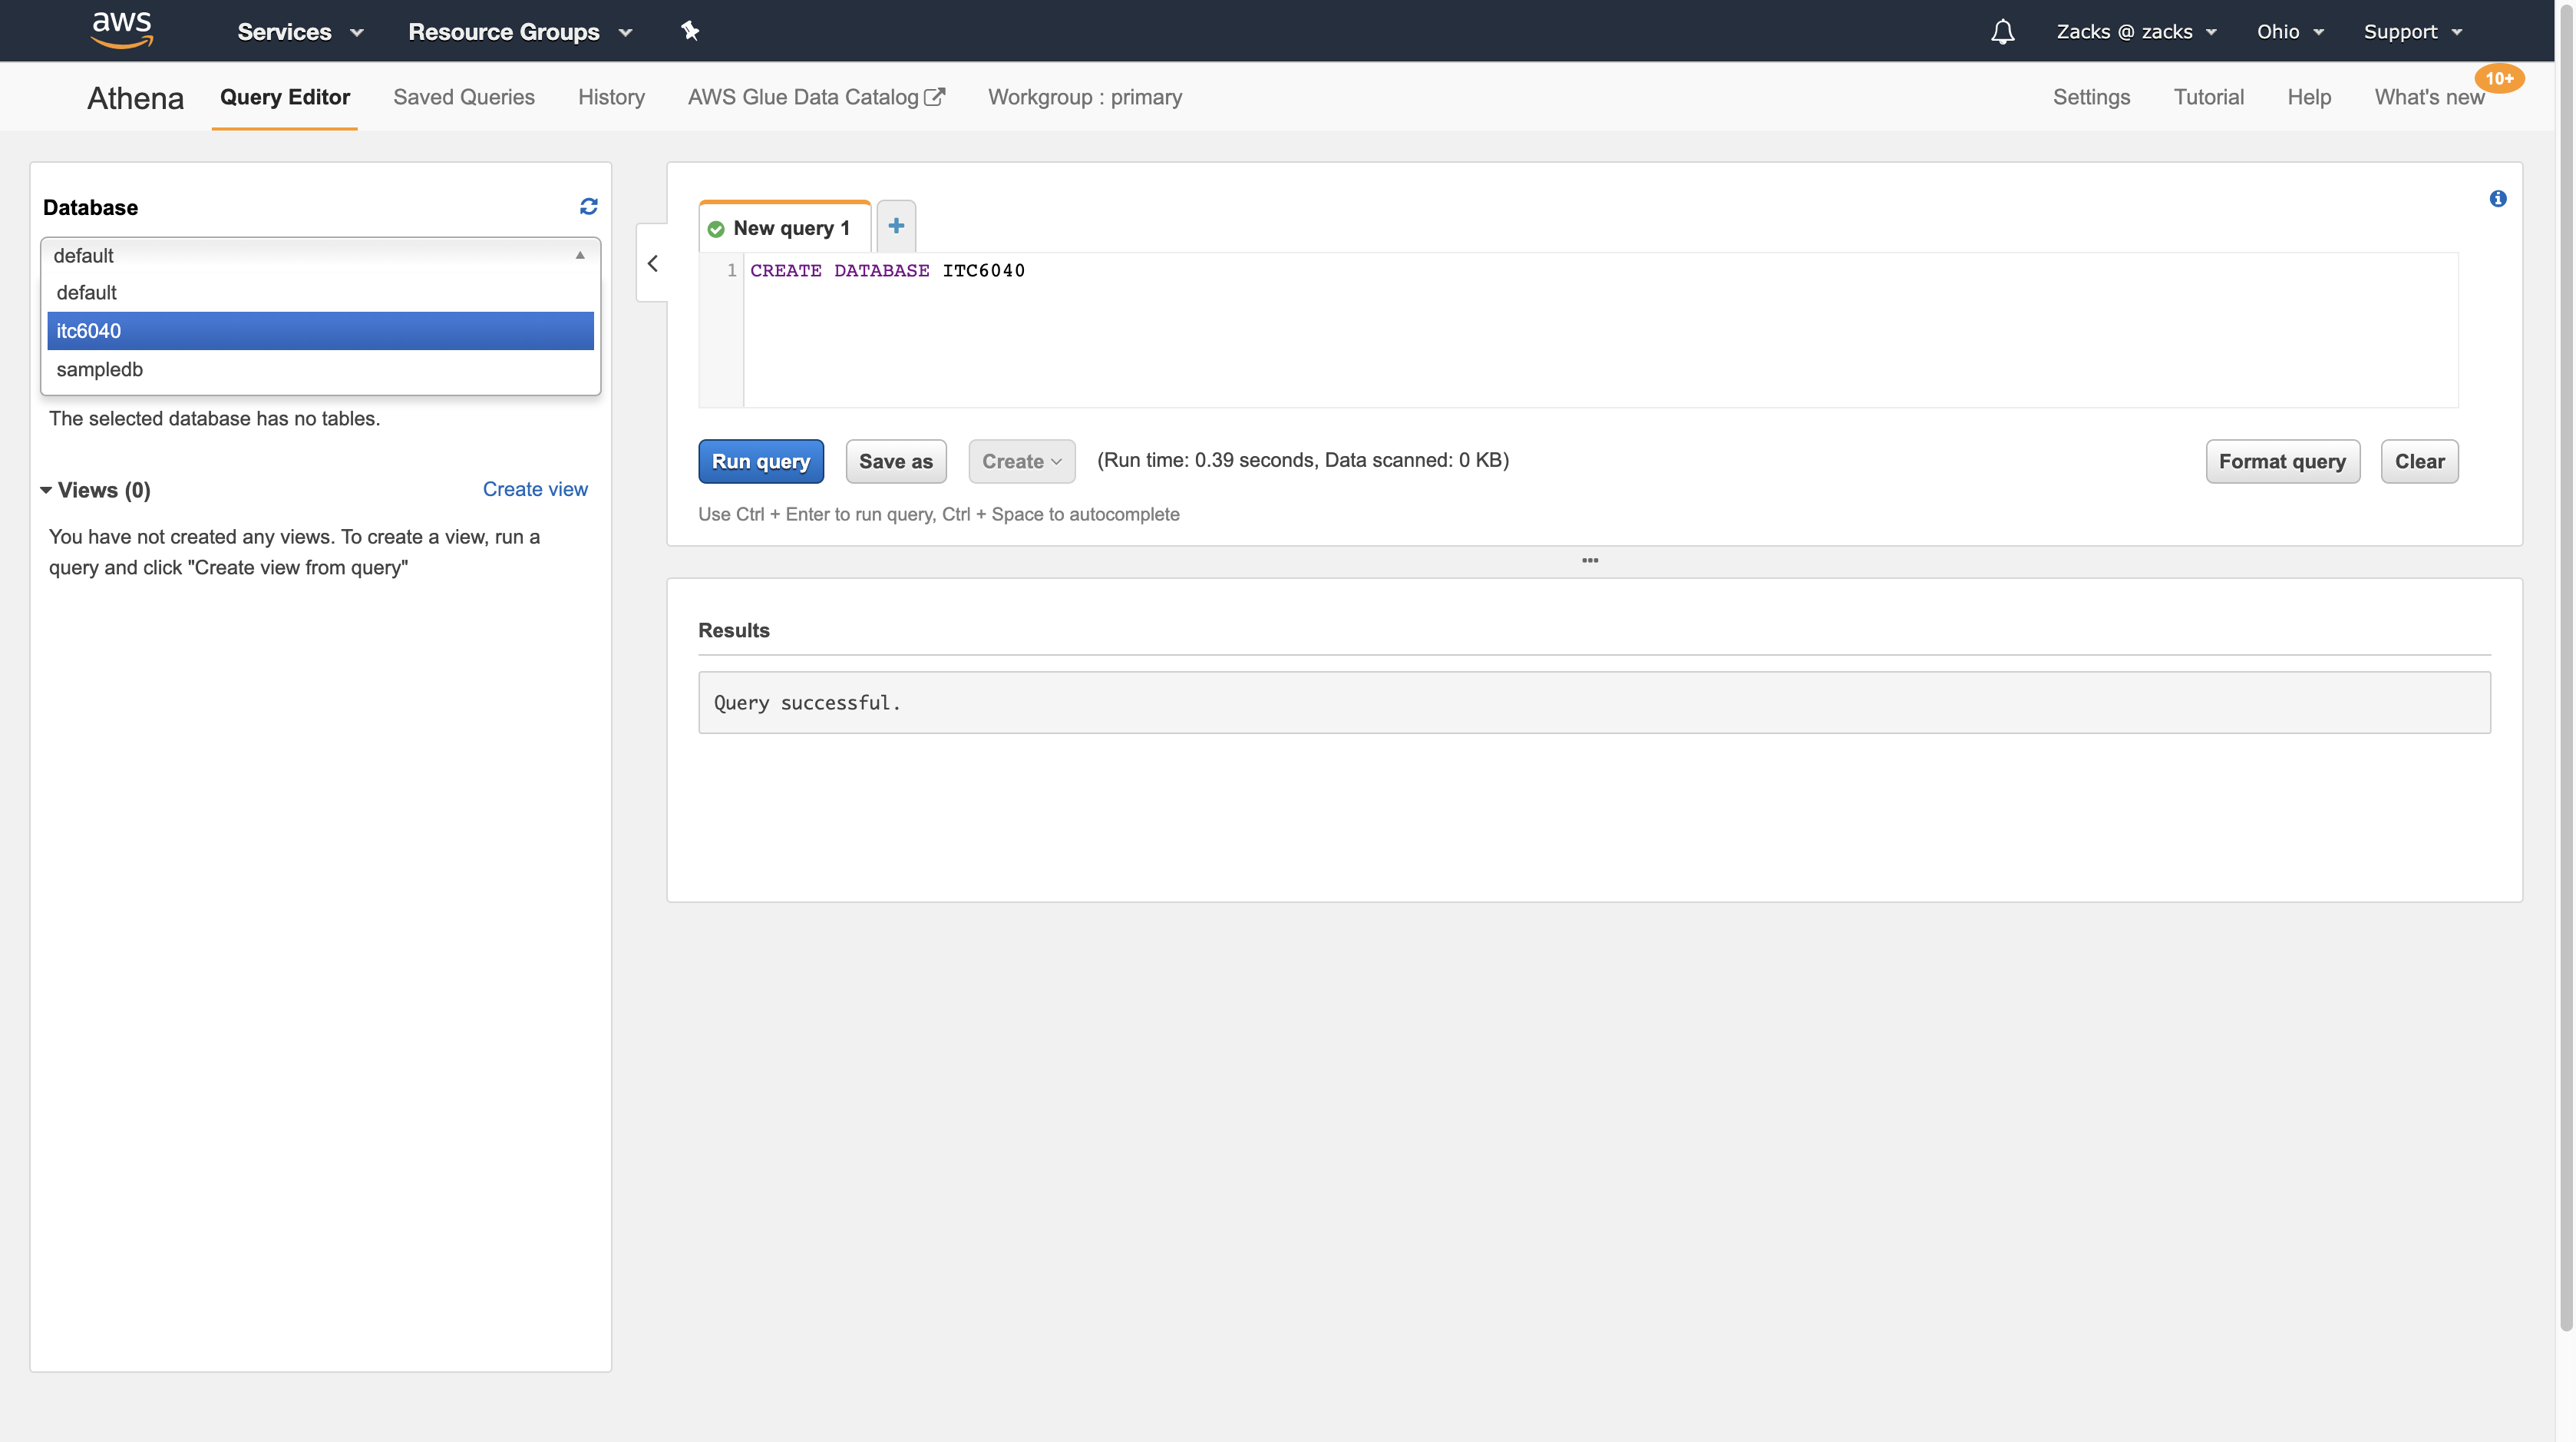The width and height of the screenshot is (2576, 1442).
Task: Open the Ohio region selector
Action: [2289, 32]
